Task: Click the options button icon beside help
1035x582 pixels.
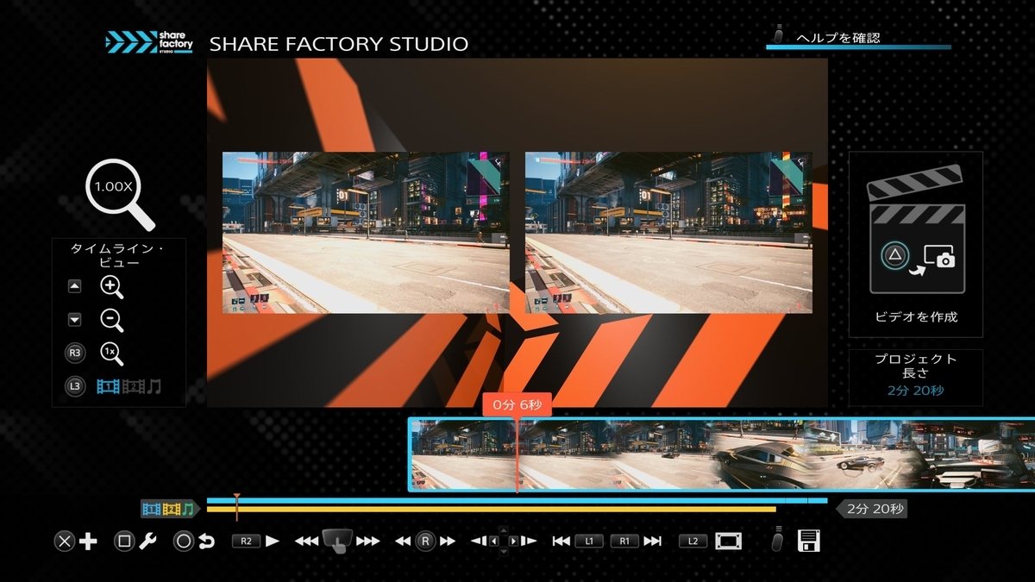Action: point(778,35)
